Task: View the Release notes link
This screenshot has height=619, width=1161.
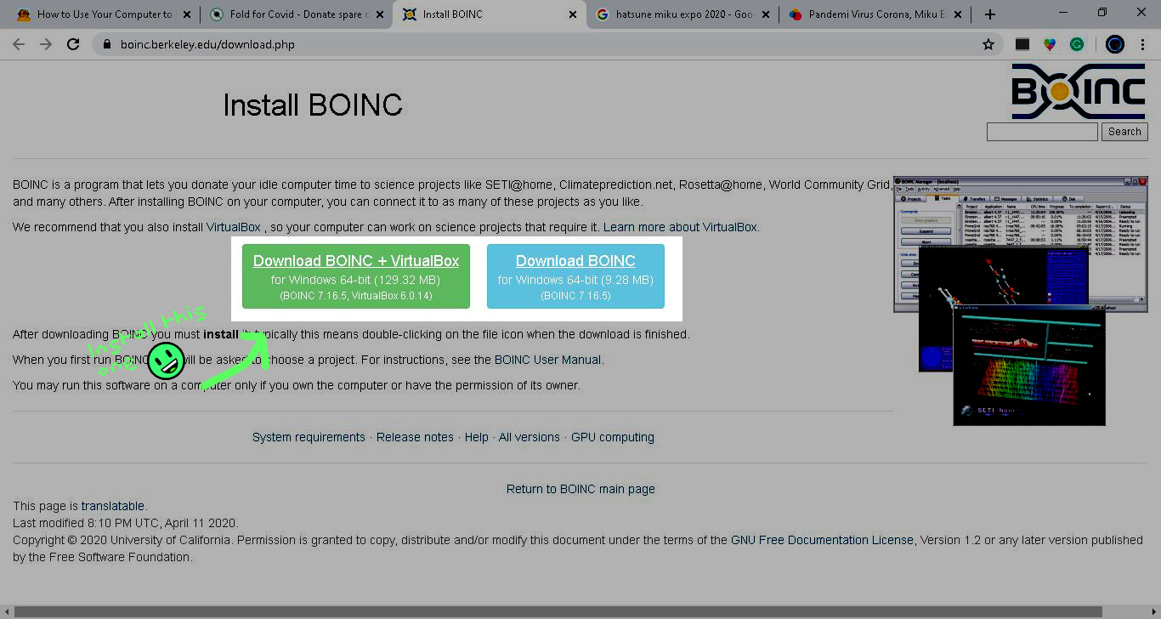Action: (x=415, y=437)
